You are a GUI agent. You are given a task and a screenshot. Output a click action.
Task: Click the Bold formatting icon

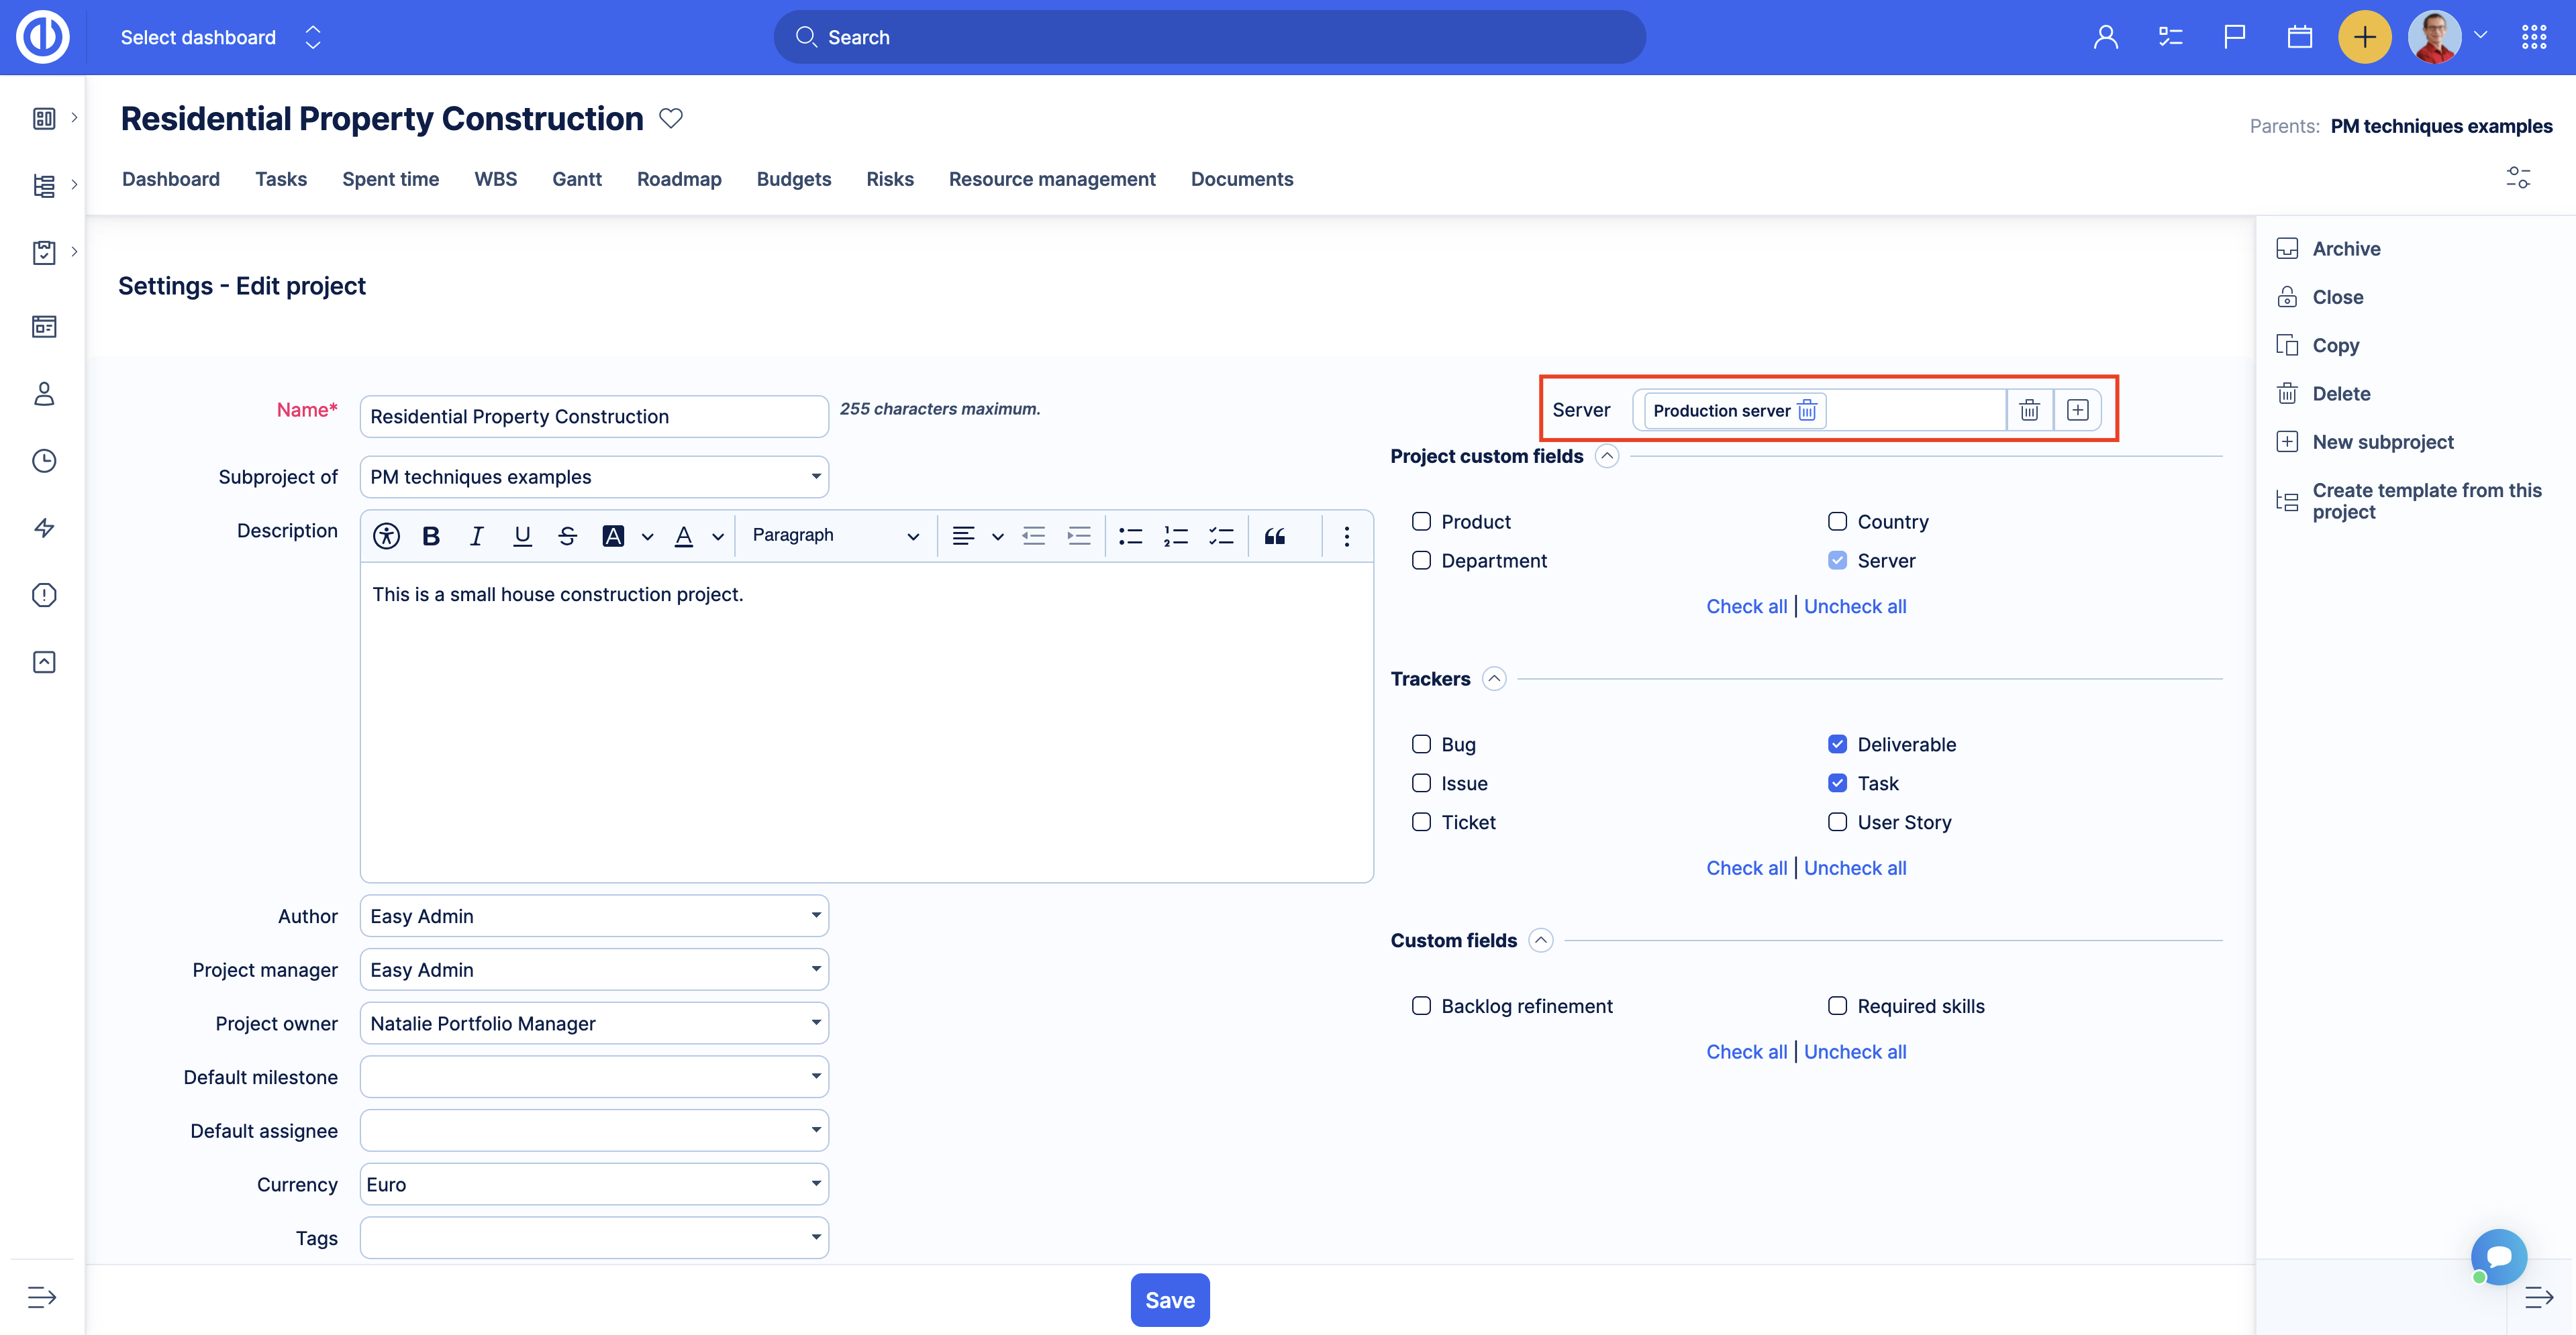(431, 535)
